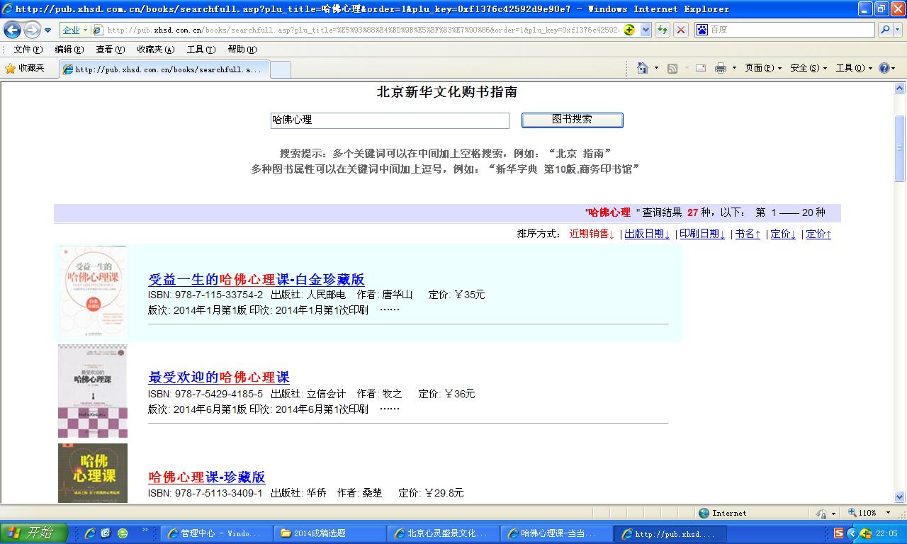Sort results by 近期销售
Screen dimensions: 907x544
click(592, 234)
